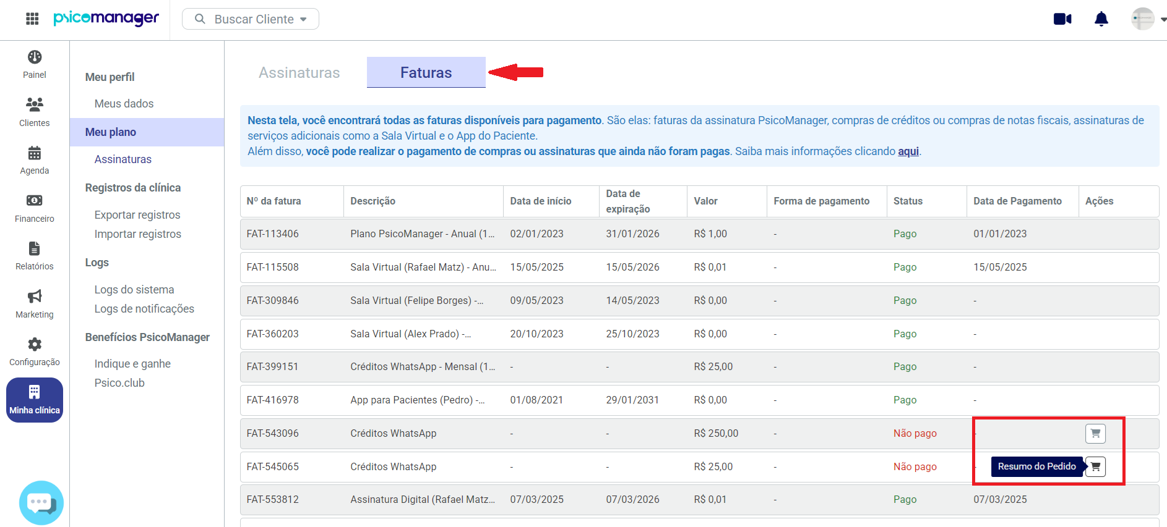Viewport: 1167px width, 527px height.
Task: Click the Ações column header
Action: click(x=1099, y=201)
